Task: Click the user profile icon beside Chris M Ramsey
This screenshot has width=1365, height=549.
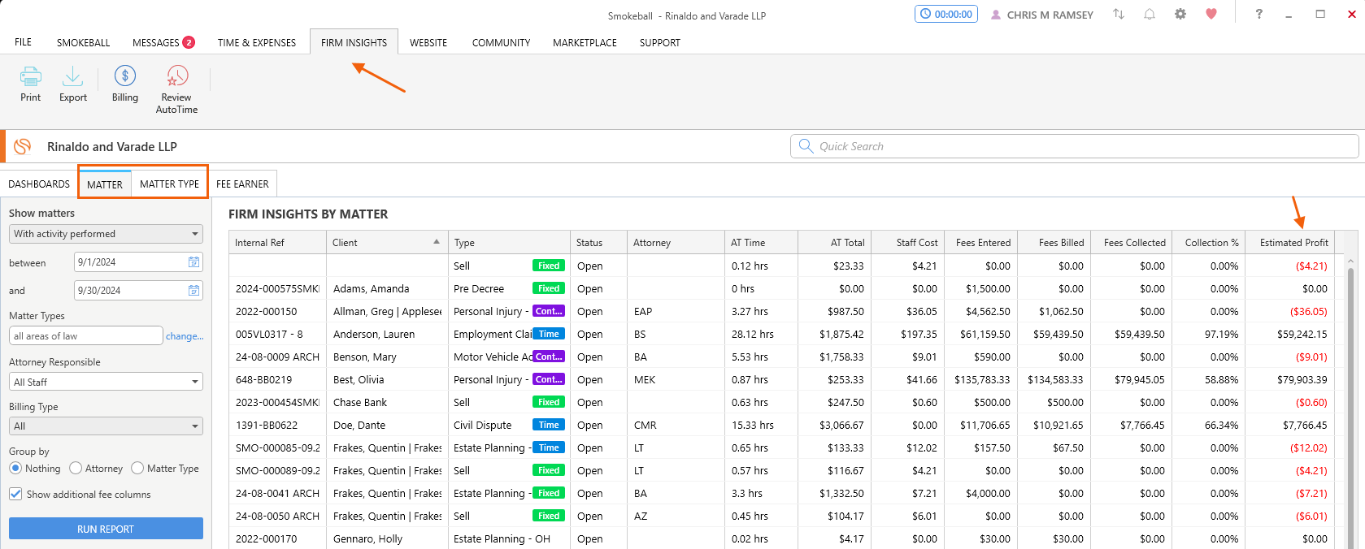Action: point(996,15)
